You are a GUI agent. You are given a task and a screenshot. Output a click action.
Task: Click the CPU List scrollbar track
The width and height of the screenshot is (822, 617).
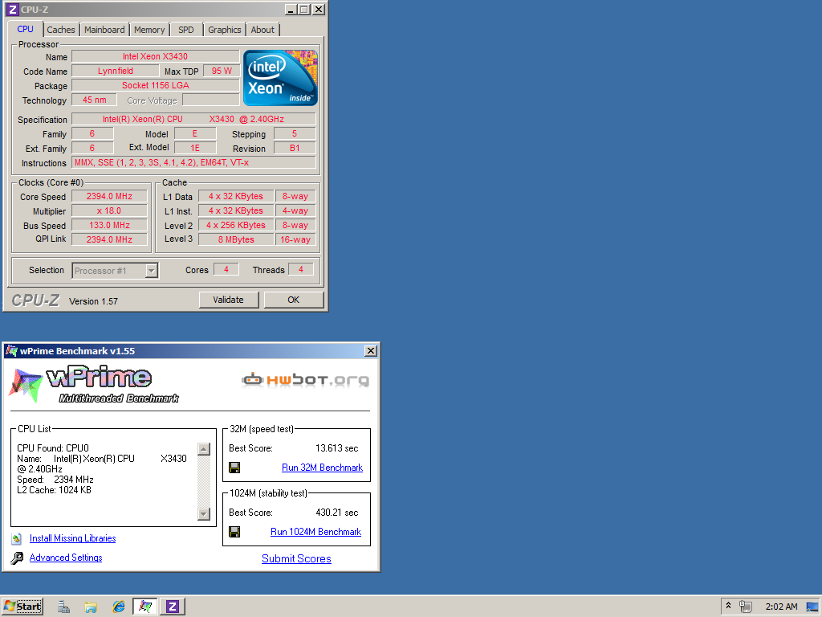click(204, 482)
